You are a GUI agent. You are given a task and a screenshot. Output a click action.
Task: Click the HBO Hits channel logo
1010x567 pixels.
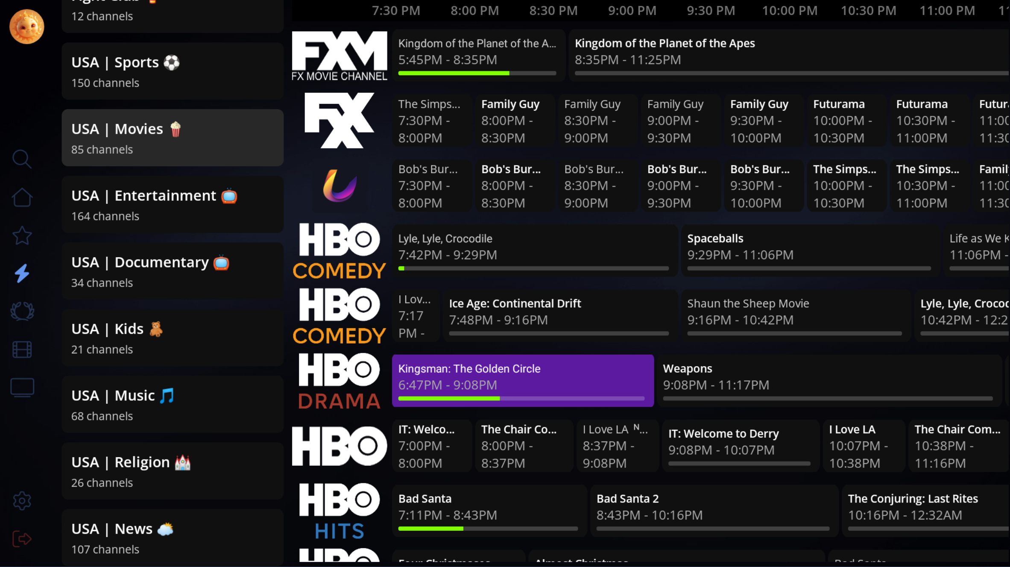(340, 511)
